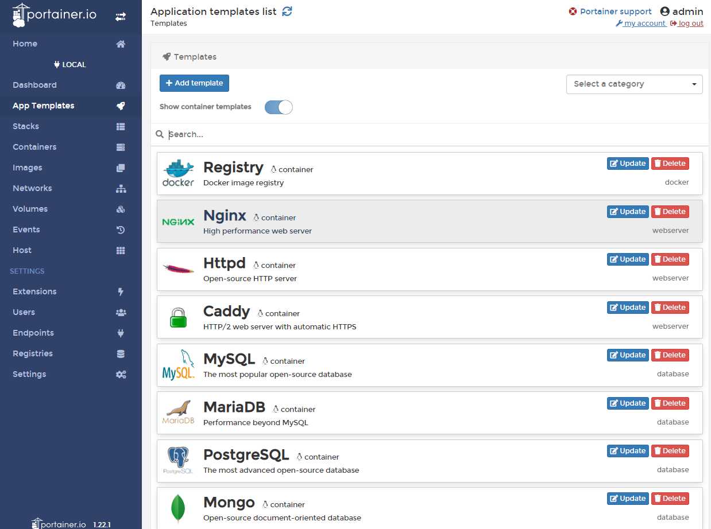Delete the Nginx template
The height and width of the screenshot is (529, 711).
tap(670, 212)
